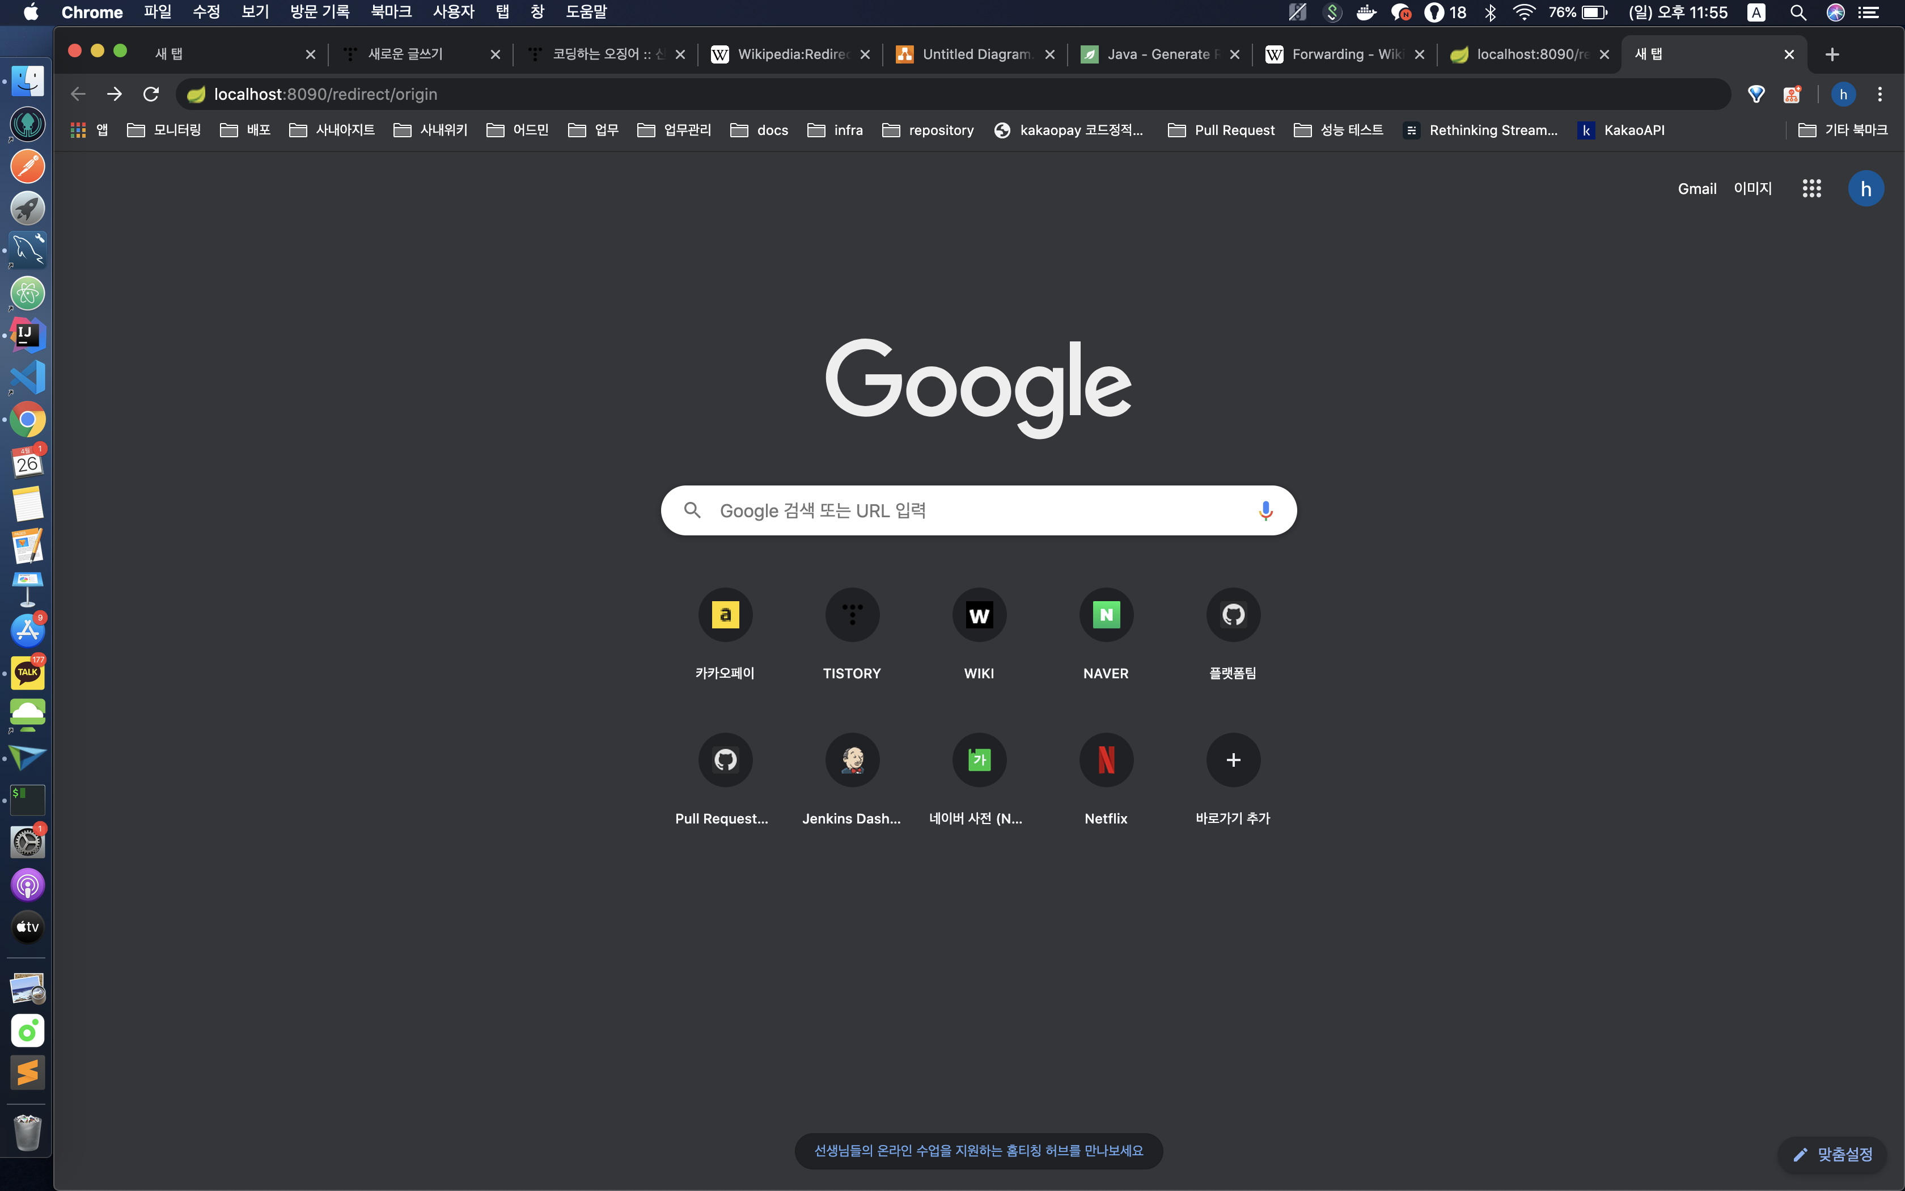
Task: Open the Google apps grid icon
Action: [x=1811, y=188]
